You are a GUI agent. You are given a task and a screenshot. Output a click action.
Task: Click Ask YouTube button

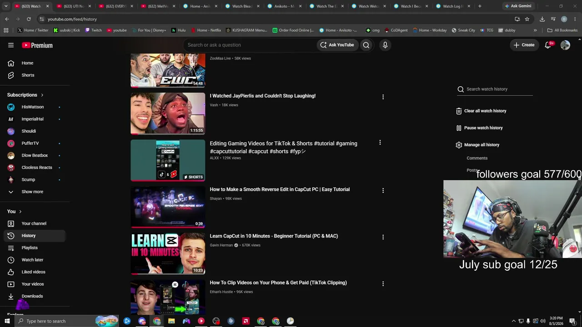[x=337, y=45]
